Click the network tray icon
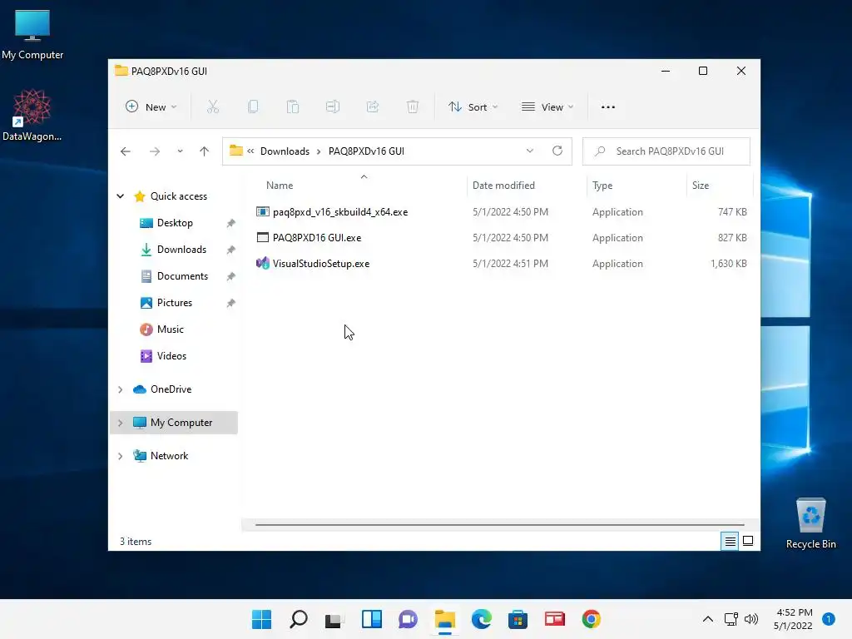852x639 pixels. (731, 619)
